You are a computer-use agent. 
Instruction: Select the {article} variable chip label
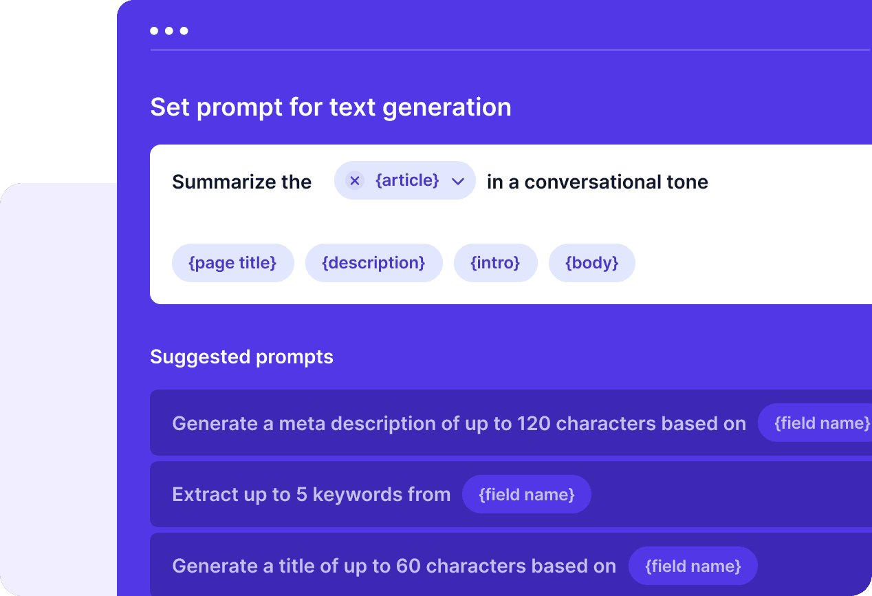pos(407,180)
